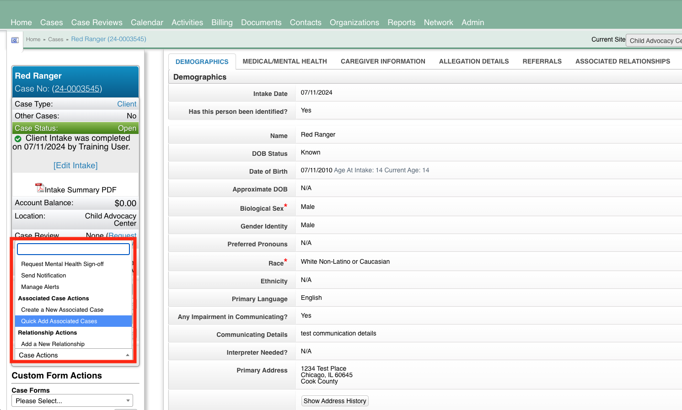Screen dimensions: 682x410
Task: Open the Associated Relationships tab
Action: (x=623, y=61)
